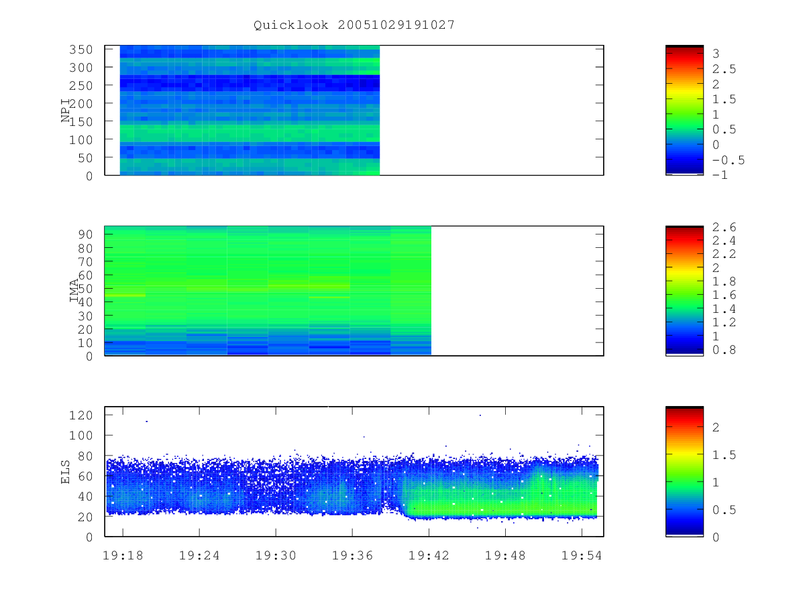805x603 pixels.
Task: Click the 19:24 time tick label
Action: [199, 555]
